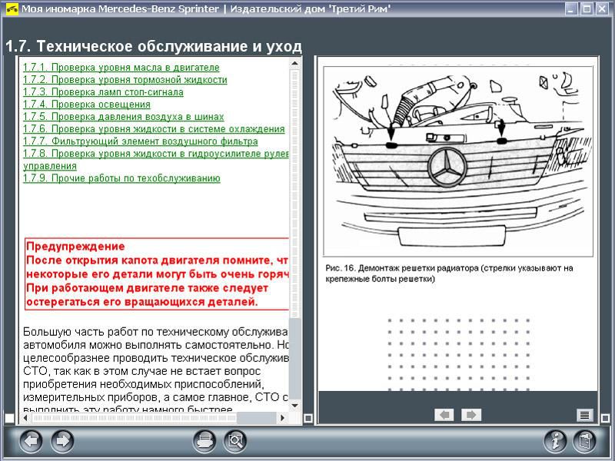615x461 pixels.
Task: Show next figure with right arrow
Action: point(471,415)
